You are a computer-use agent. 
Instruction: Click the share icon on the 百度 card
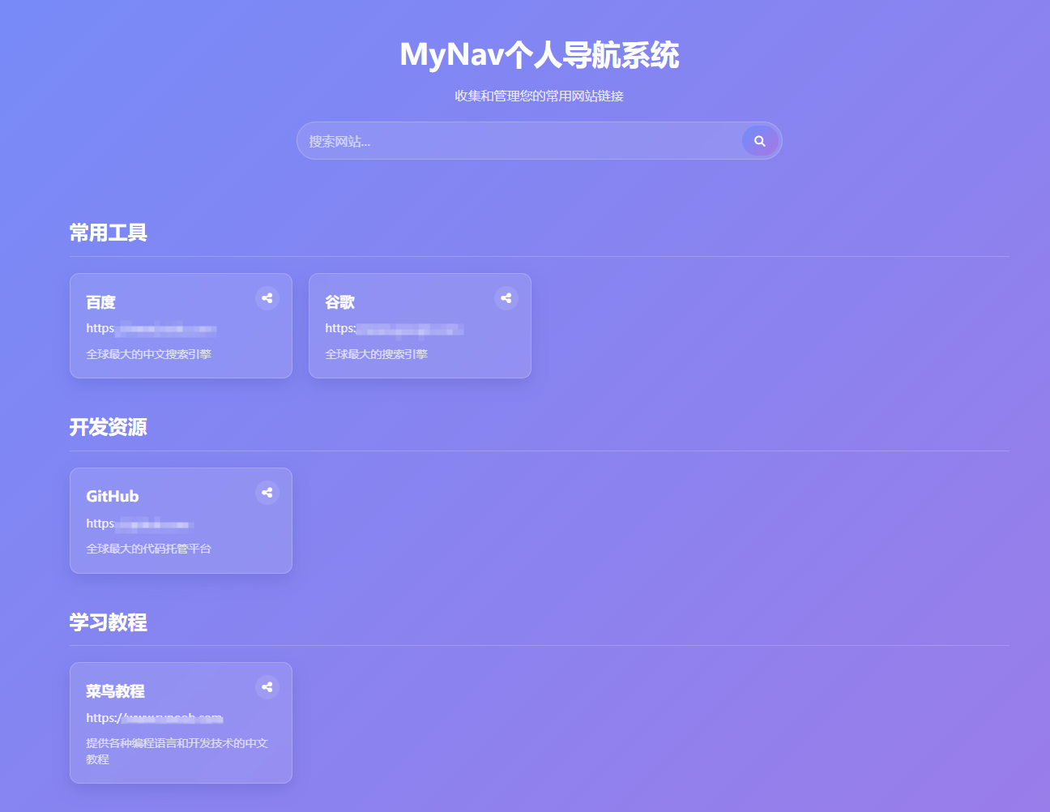pos(267,298)
